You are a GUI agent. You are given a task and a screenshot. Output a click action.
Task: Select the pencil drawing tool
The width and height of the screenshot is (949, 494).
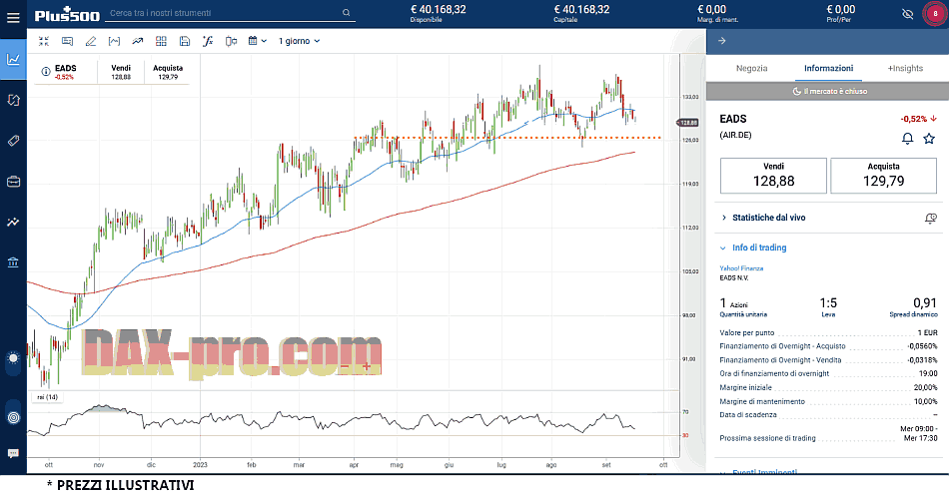(91, 41)
